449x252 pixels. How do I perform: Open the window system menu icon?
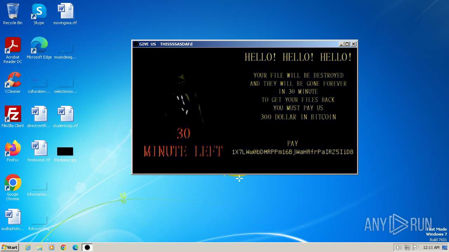(x=136, y=44)
